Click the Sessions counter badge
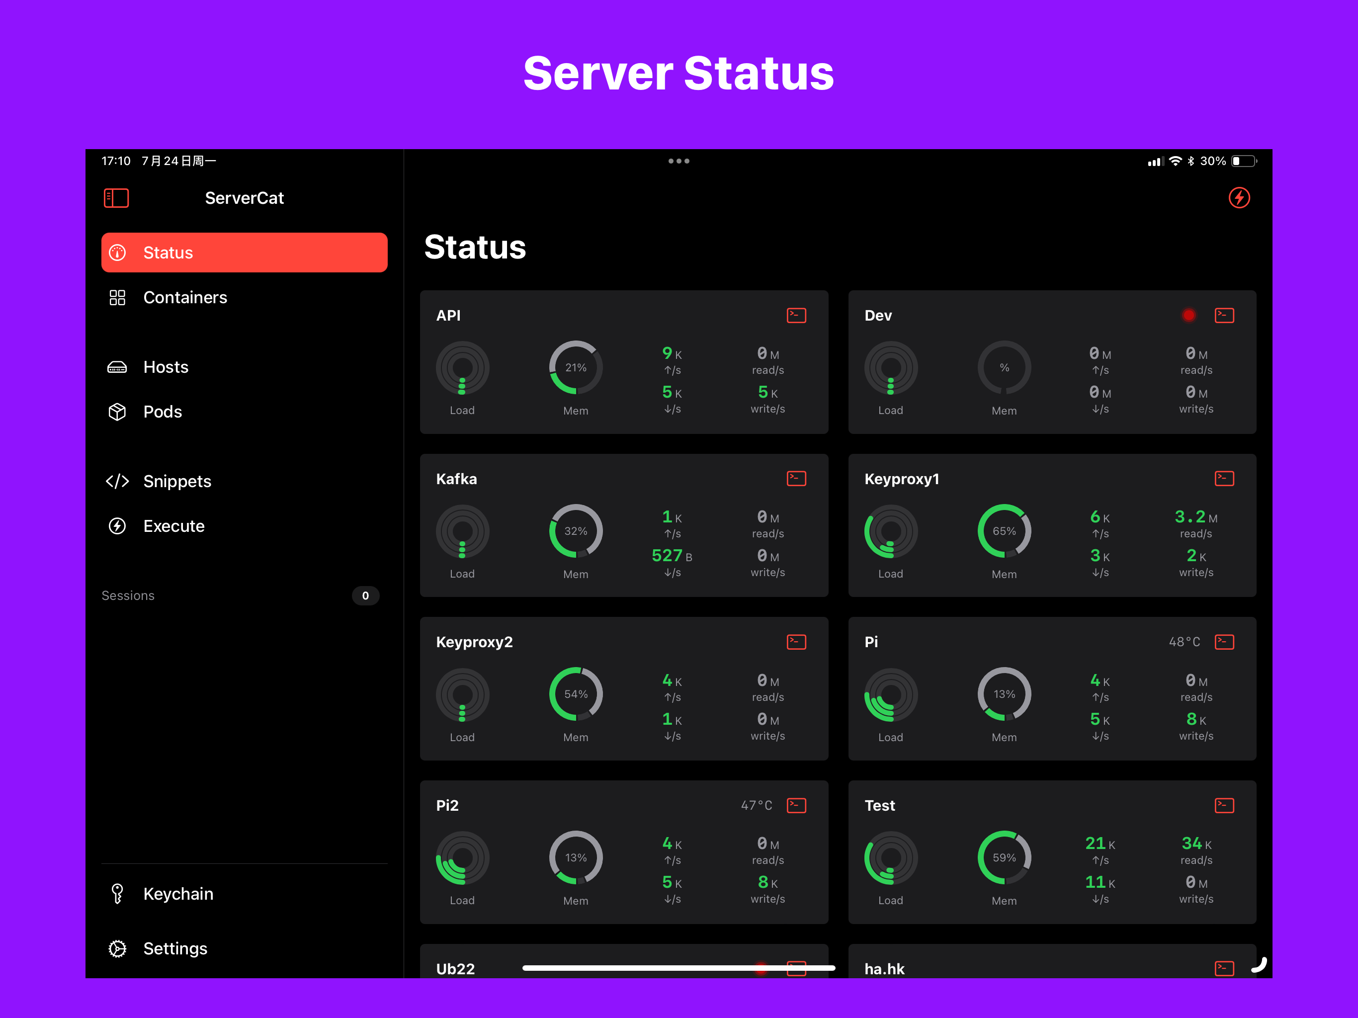 point(365,595)
